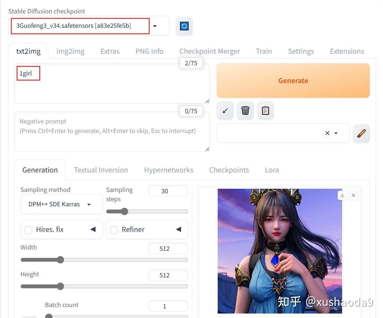The width and height of the screenshot is (383, 318).
Task: Click the refresh checkpoint list icon
Action: (x=184, y=26)
